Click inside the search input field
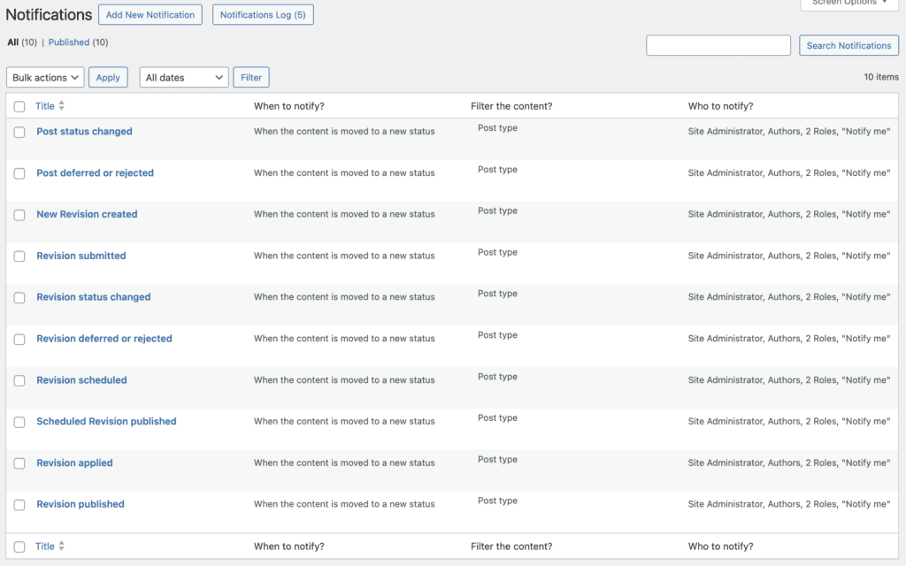 (x=718, y=45)
